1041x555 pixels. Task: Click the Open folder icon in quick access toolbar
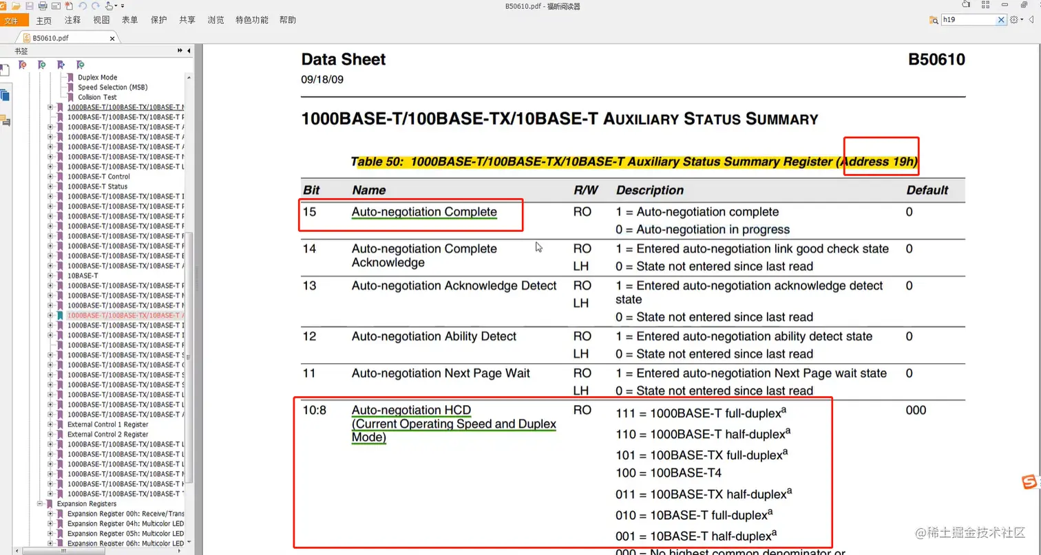pos(16,6)
